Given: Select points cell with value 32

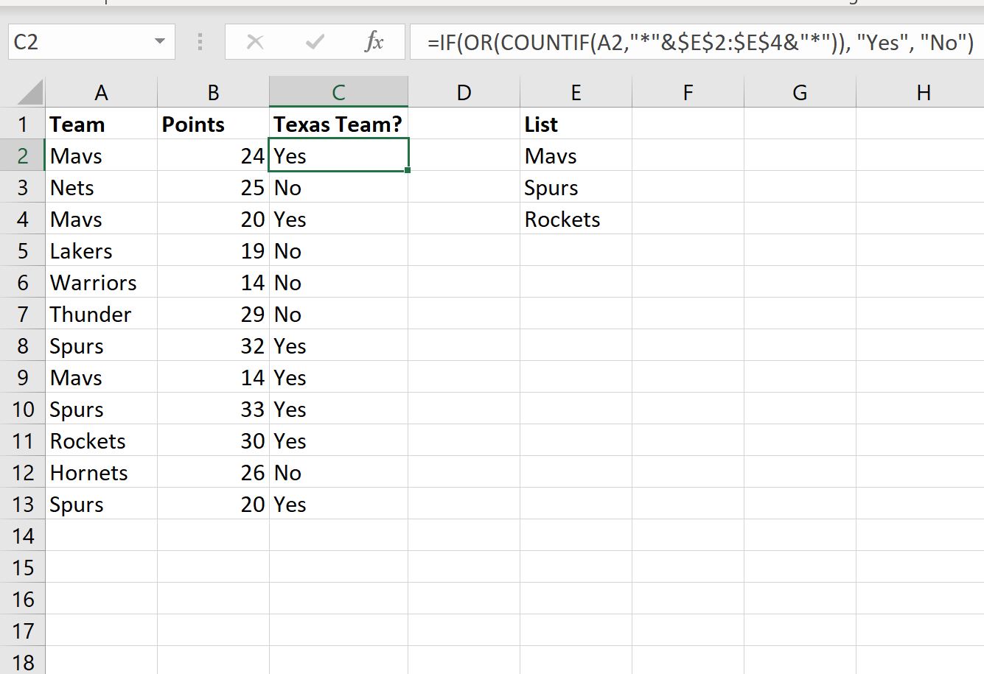Looking at the screenshot, I should 213,345.
